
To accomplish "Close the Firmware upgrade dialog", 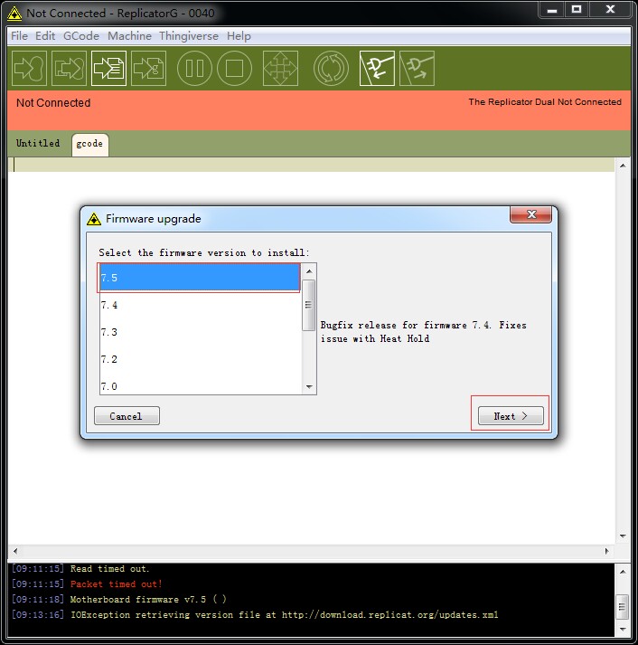I will tap(530, 214).
